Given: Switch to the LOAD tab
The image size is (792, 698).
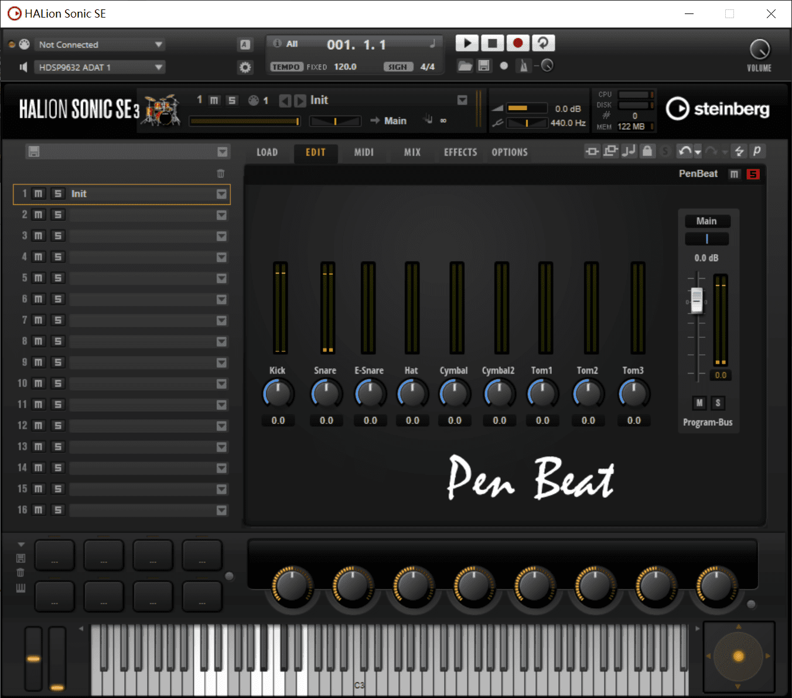Looking at the screenshot, I should tap(267, 152).
